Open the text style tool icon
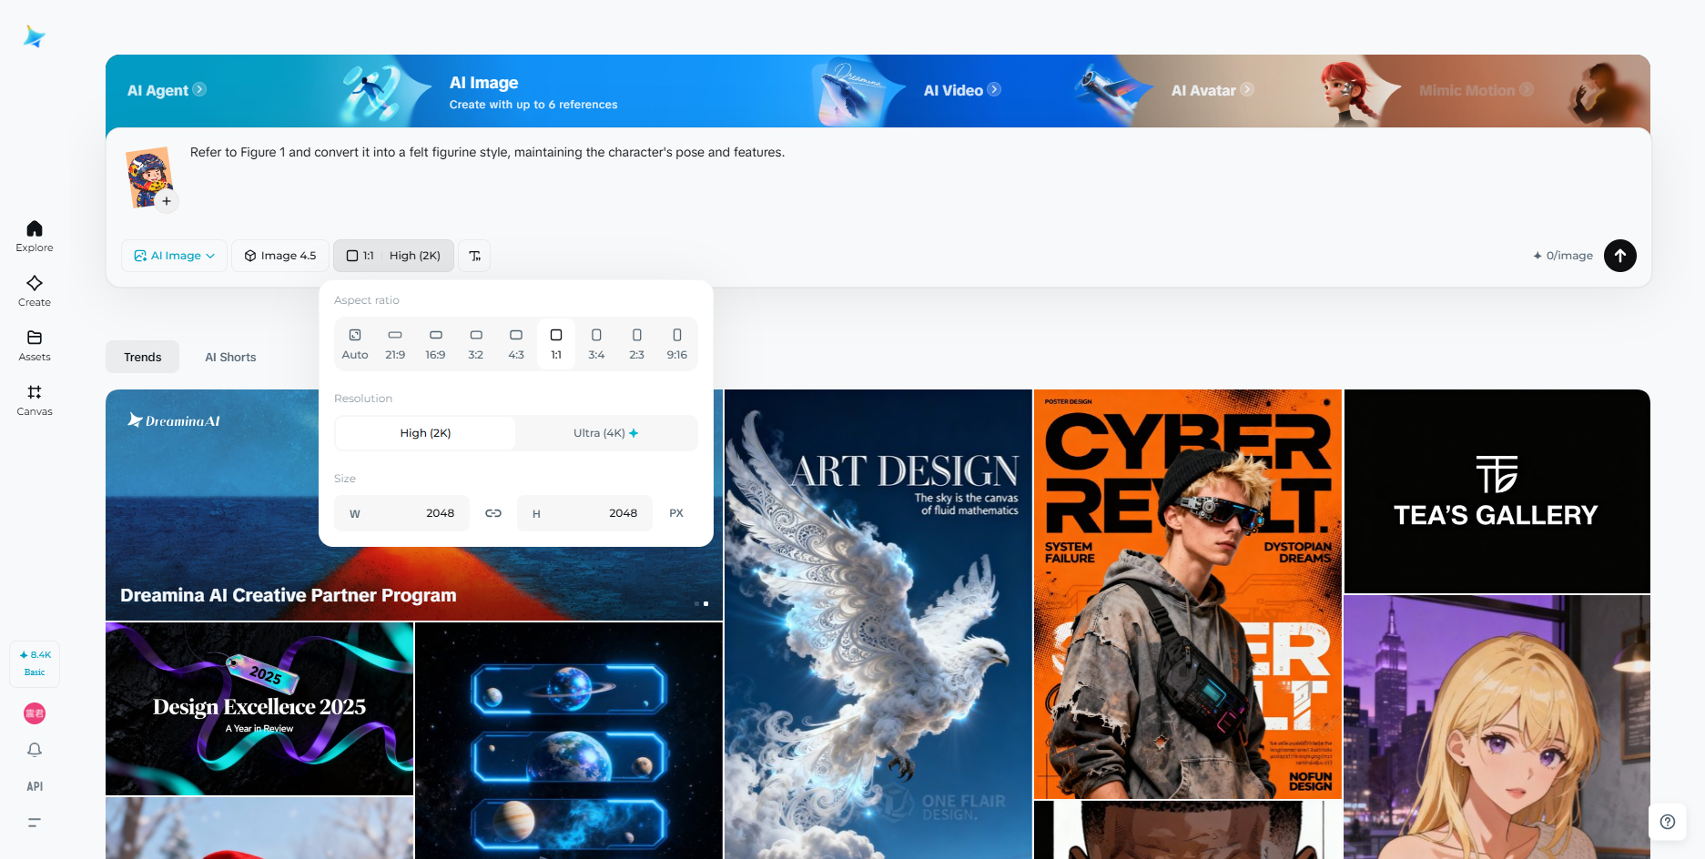Image resolution: width=1705 pixels, height=859 pixels. (x=474, y=256)
